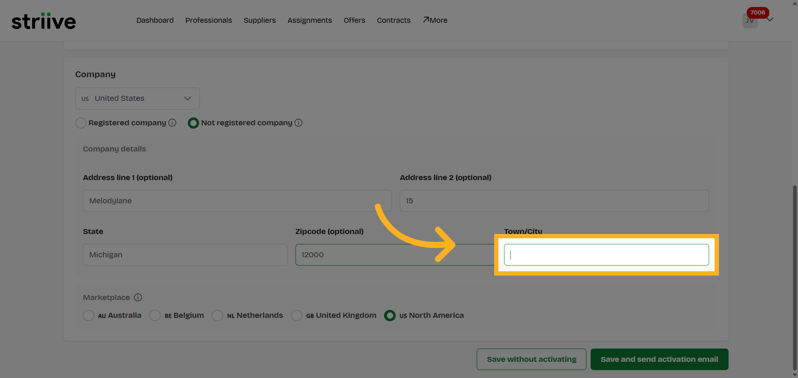Choose the Belgium marketplace option
Viewport: 798px width, 378px height.
pos(155,316)
